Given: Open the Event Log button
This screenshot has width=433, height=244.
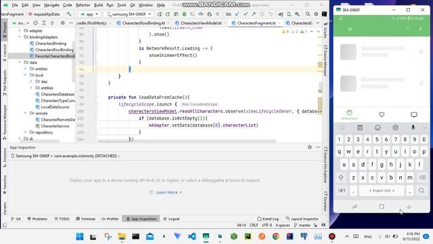Looking at the screenshot, I should pos(268,219).
